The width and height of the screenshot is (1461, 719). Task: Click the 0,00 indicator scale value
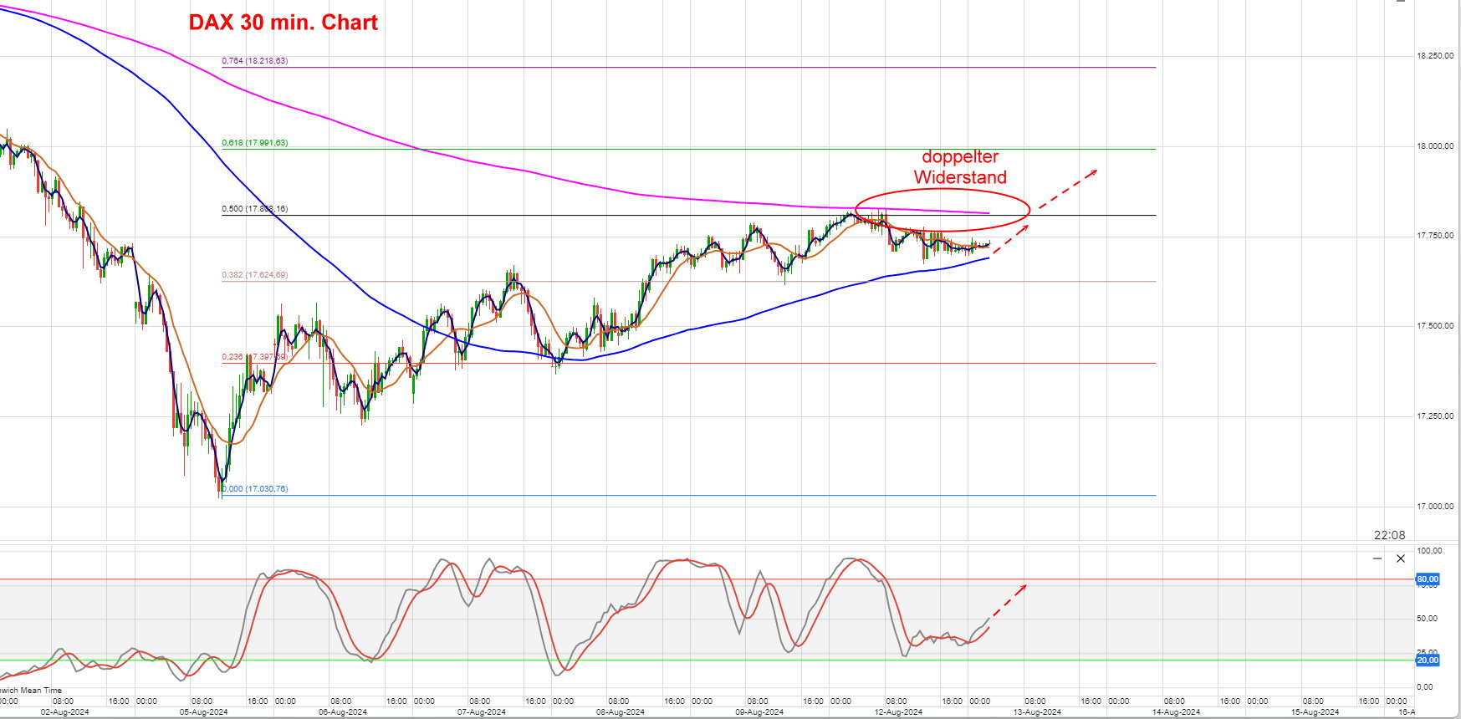coord(1424,687)
